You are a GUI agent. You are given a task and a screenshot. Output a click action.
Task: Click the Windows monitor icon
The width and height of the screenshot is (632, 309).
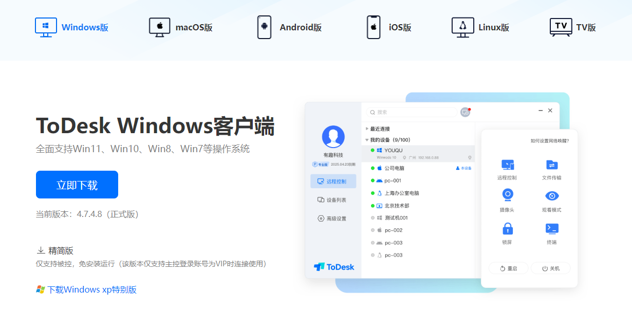tap(46, 27)
